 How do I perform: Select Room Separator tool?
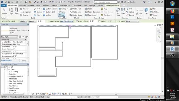[93, 12]
